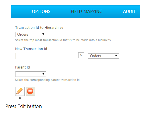
Task: Click the arrow of the first Orders dropdown
Action: tap(43, 34)
